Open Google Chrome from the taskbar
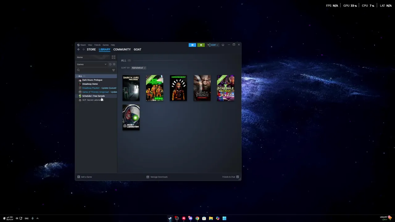This screenshot has height=222, width=395. point(197,218)
